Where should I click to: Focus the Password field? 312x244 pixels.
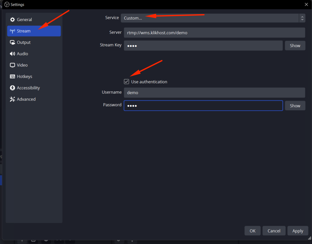[203, 106]
